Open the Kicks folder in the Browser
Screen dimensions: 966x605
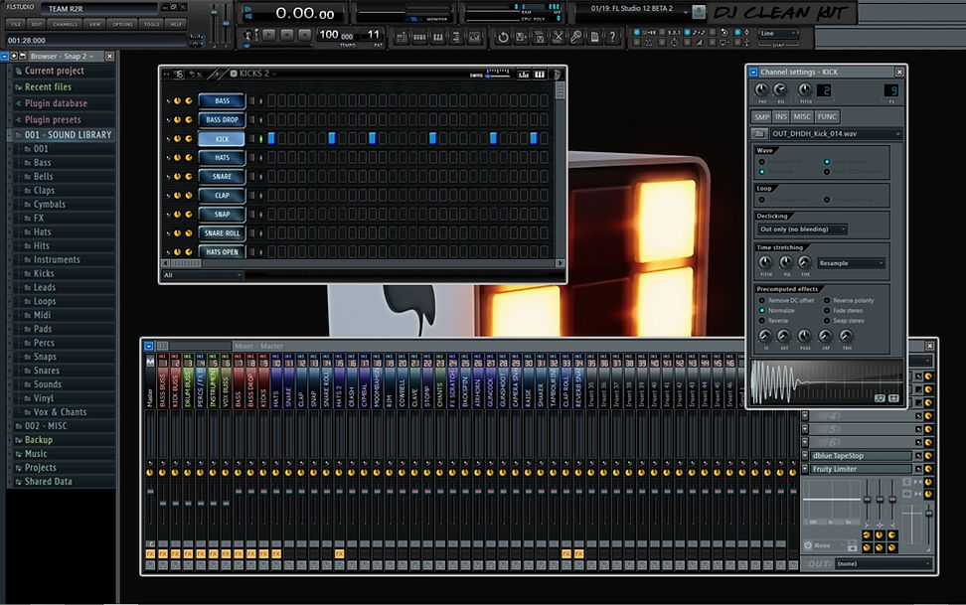[x=44, y=273]
